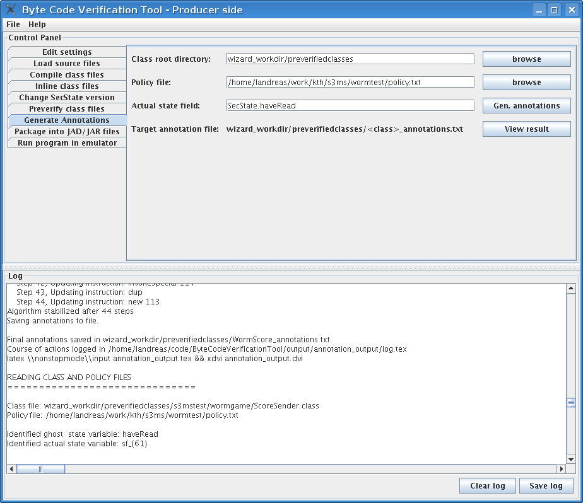Minimize the Byte Code Verification Tool window
583x503 pixels.
pos(539,9)
